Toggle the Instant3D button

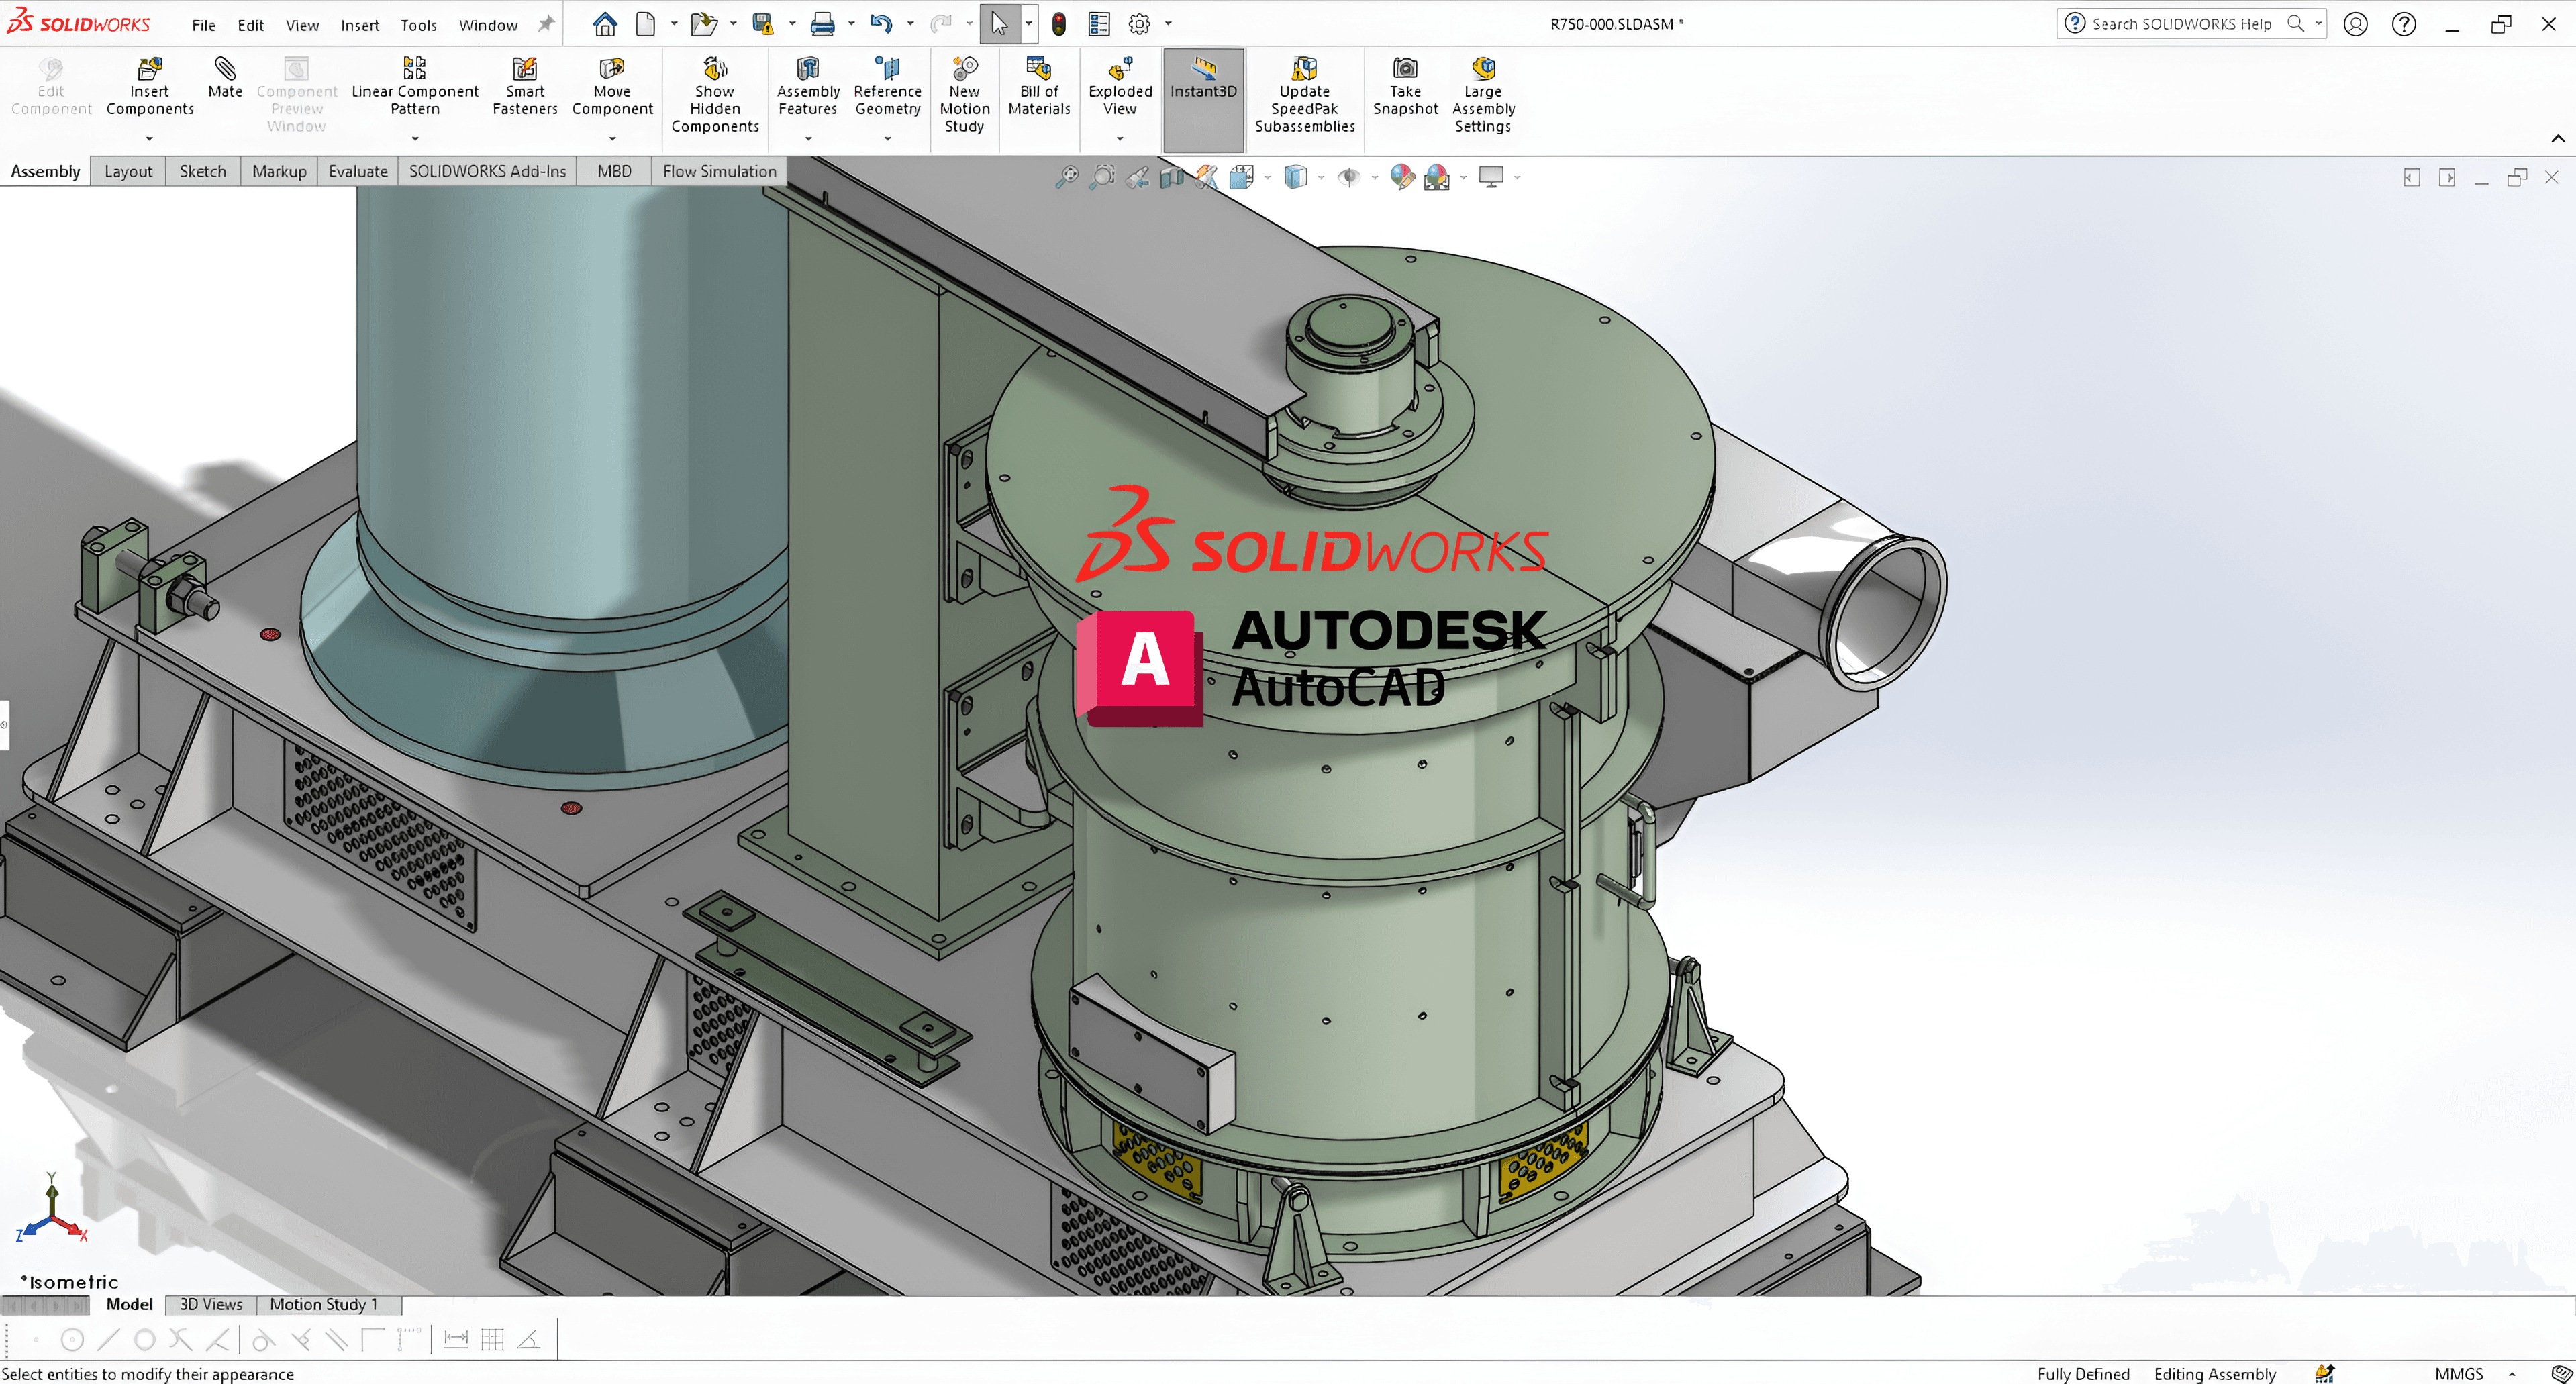click(1203, 99)
